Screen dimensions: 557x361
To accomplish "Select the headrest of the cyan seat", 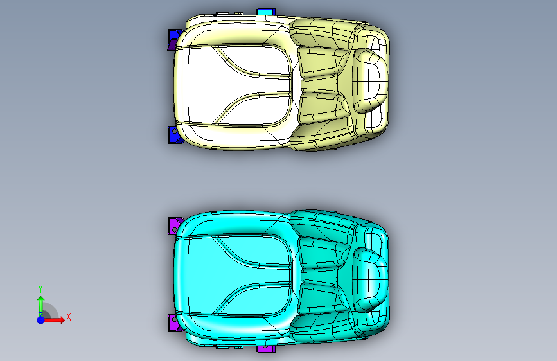I will click(370, 280).
